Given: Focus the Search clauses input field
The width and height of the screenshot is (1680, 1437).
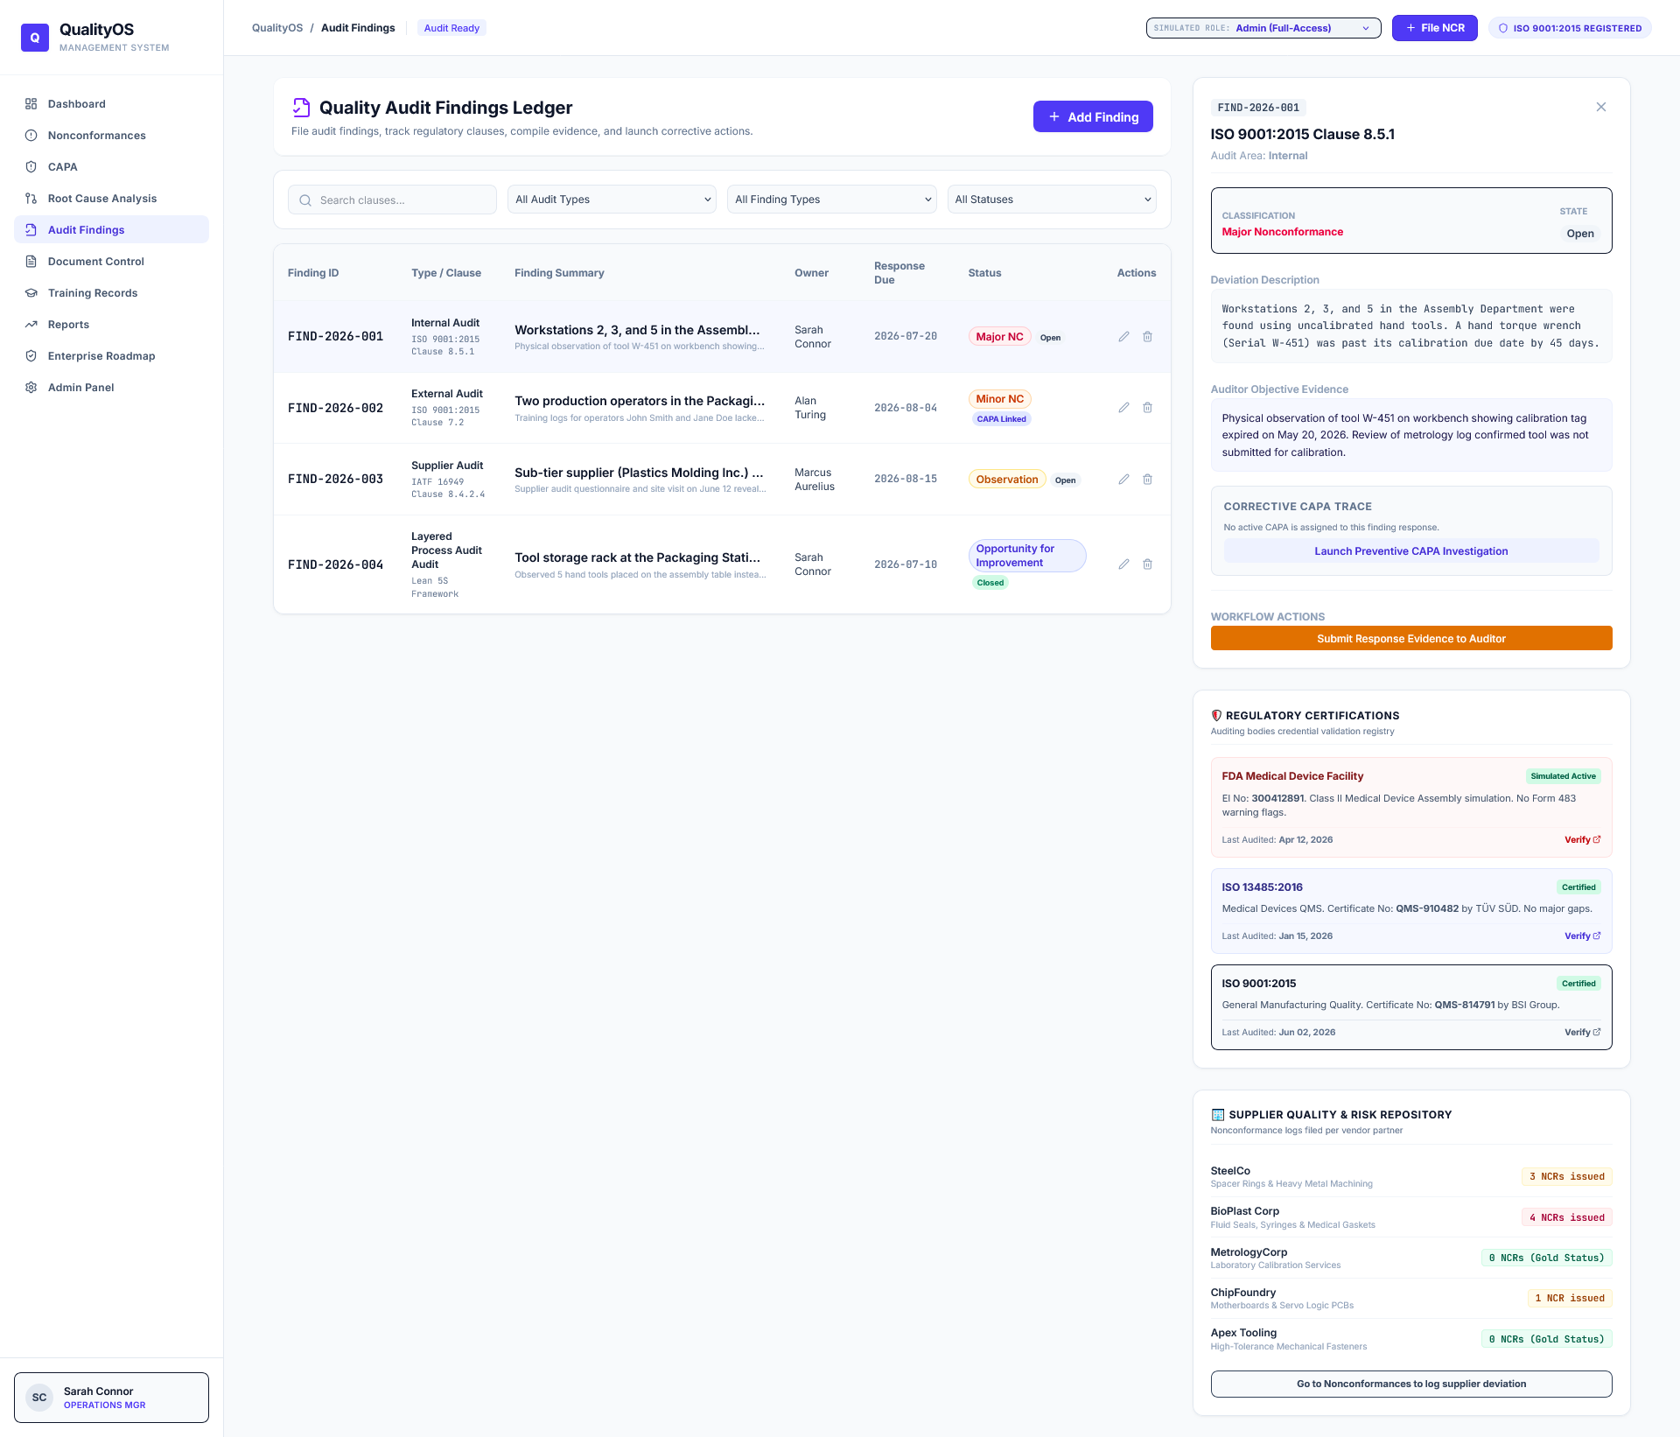Looking at the screenshot, I should (x=392, y=200).
